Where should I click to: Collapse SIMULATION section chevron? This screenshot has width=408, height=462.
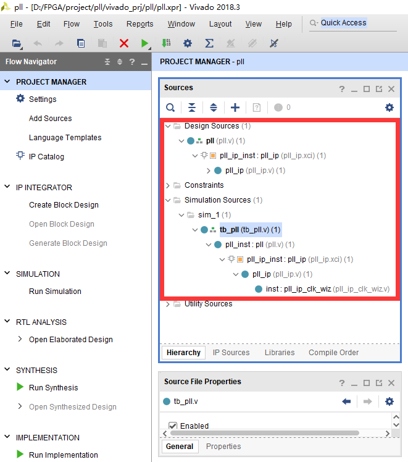pos(7,274)
